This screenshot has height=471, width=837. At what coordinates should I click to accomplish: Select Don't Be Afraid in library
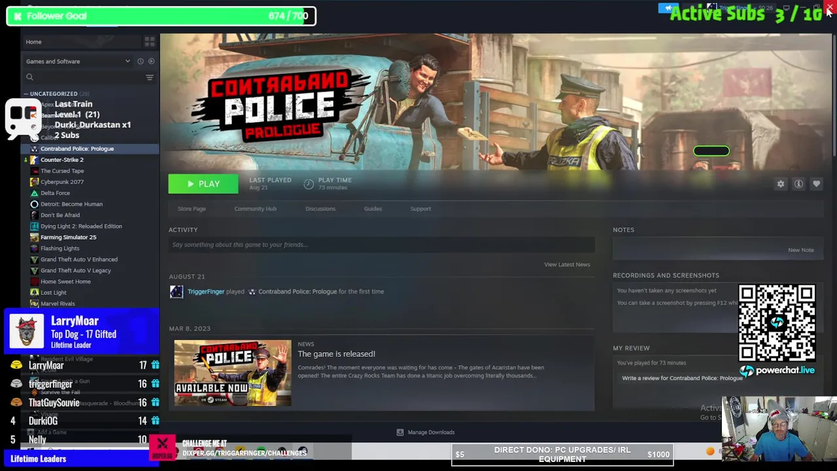coord(60,215)
